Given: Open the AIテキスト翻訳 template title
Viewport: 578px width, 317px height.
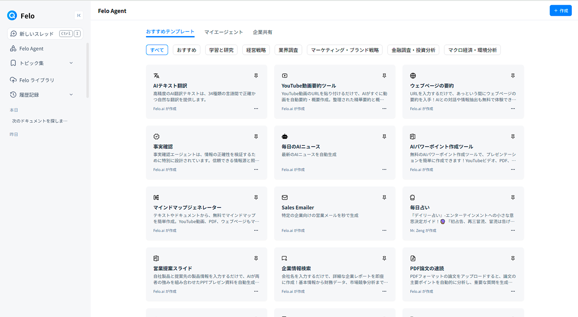Looking at the screenshot, I should (170, 86).
